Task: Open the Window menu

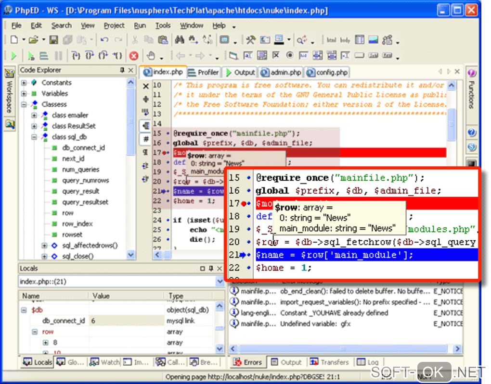Action: coord(191,25)
